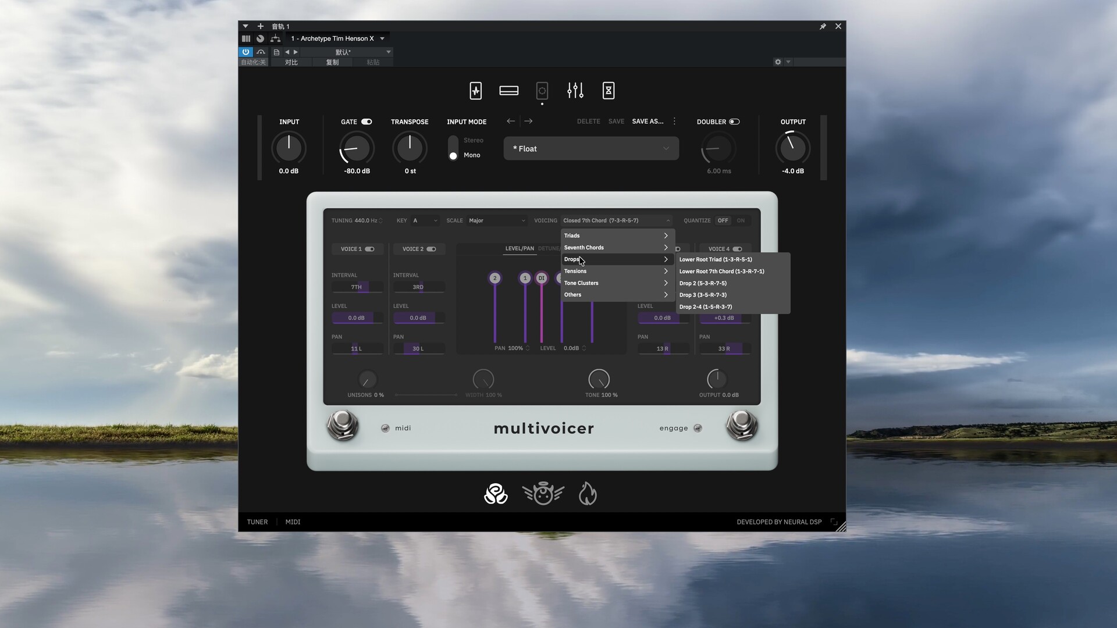Open the KEY dropdown showing A
Screen dimensions: 1117x628
tap(425, 220)
